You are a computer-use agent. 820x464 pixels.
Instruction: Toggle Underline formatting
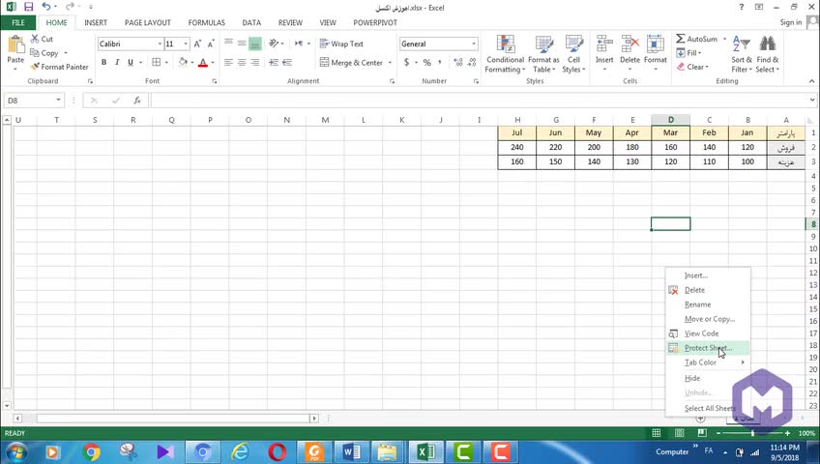pos(131,62)
